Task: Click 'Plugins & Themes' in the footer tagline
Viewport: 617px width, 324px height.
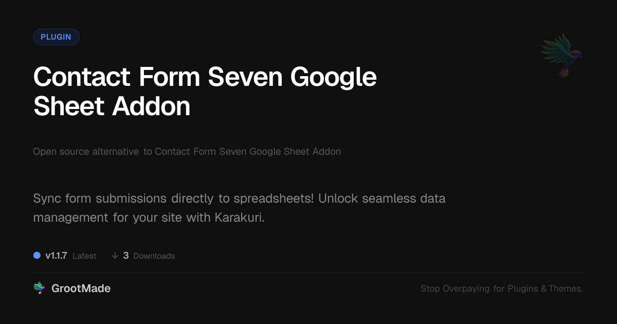Action: 545,289
